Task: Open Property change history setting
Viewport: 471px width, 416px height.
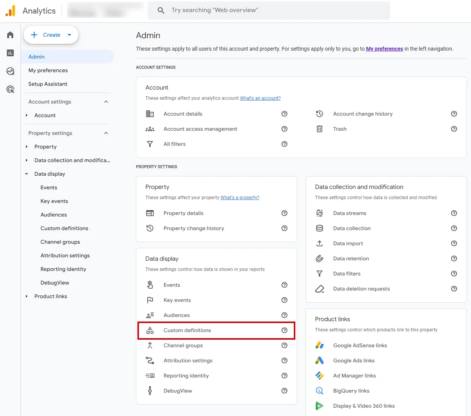Action: pyautogui.click(x=194, y=228)
